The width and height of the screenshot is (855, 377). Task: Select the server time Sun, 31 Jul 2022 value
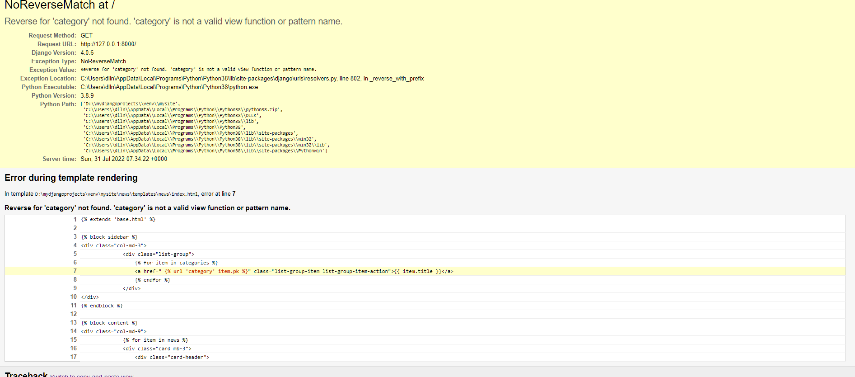(x=124, y=159)
